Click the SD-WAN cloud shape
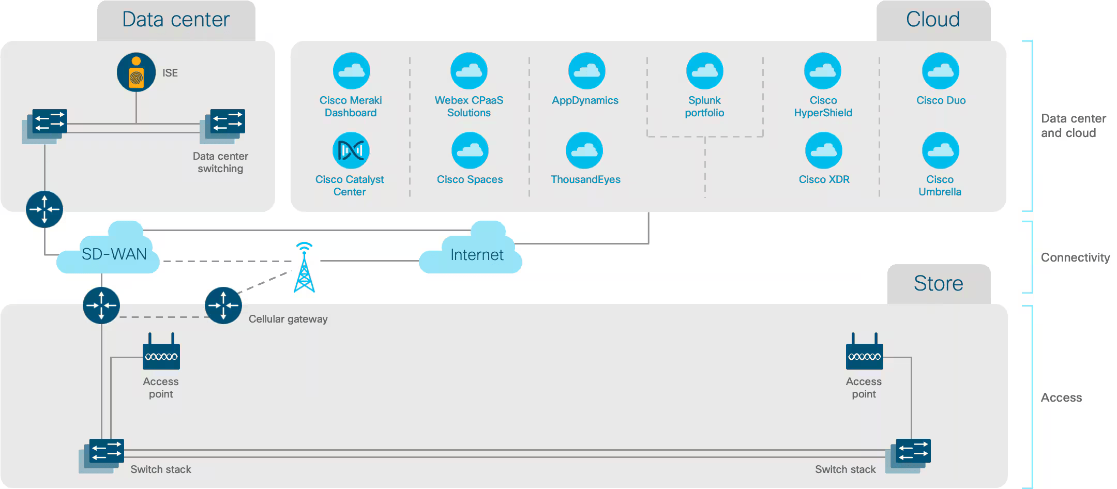This screenshot has width=1117, height=489. pyautogui.click(x=109, y=248)
